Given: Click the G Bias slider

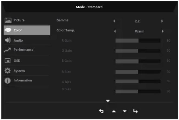Looking at the screenshot, I should point(138,81).
